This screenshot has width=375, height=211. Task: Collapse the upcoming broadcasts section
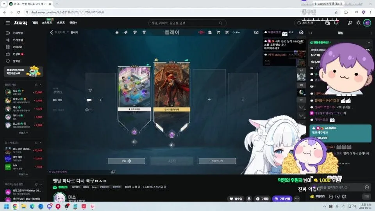click(41, 184)
